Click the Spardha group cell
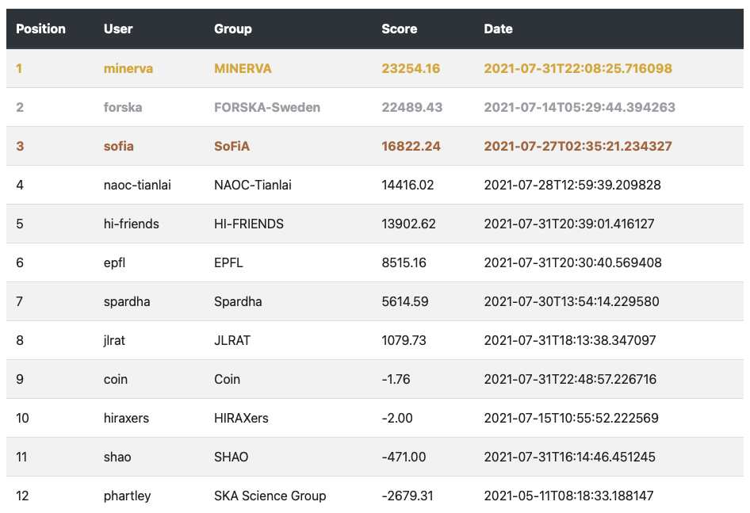Image resolution: width=750 pixels, height=513 pixels. [238, 301]
